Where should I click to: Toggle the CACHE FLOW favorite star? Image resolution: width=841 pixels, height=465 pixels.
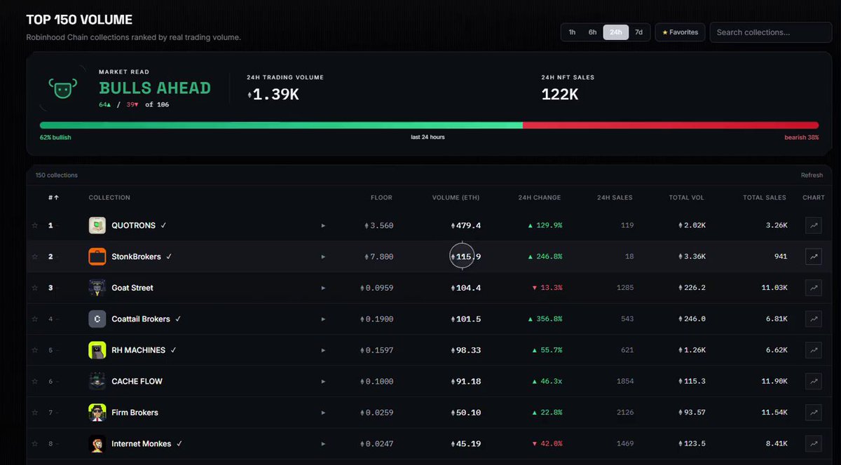click(34, 382)
